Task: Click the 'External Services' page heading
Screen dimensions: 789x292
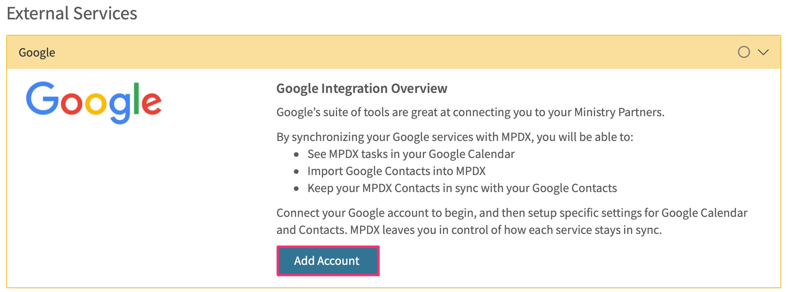Action: pyautogui.click(x=72, y=13)
